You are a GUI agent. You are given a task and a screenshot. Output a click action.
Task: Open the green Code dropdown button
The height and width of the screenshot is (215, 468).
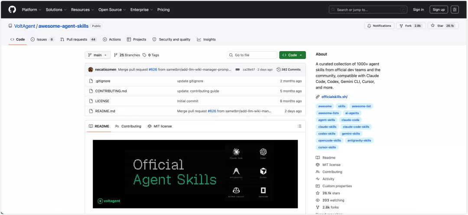coord(292,55)
